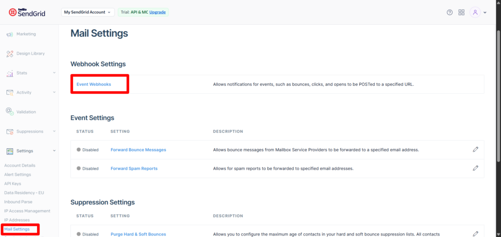Select API Keys in Settings menu
Viewport: 501px width, 237px height.
point(13,183)
